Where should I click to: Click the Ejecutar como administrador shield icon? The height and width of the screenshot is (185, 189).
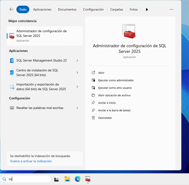[x=93, y=80]
